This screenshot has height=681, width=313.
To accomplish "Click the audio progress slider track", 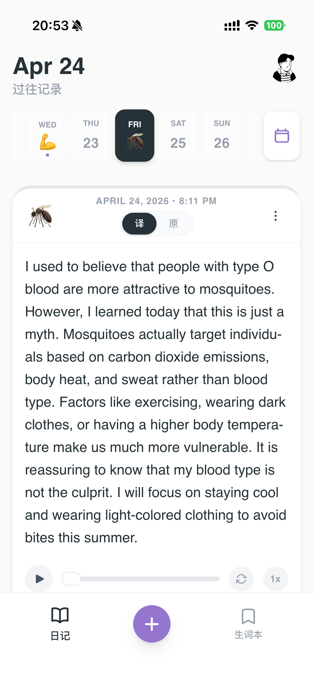I will tap(141, 579).
